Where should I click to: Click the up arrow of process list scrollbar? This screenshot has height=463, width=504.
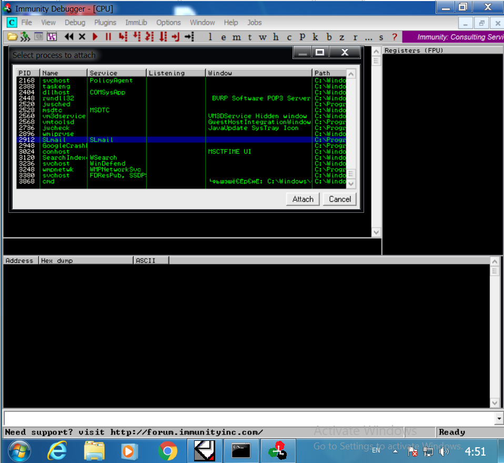click(351, 74)
